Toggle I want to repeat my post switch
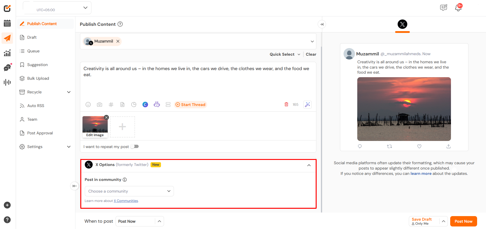 click(135, 147)
